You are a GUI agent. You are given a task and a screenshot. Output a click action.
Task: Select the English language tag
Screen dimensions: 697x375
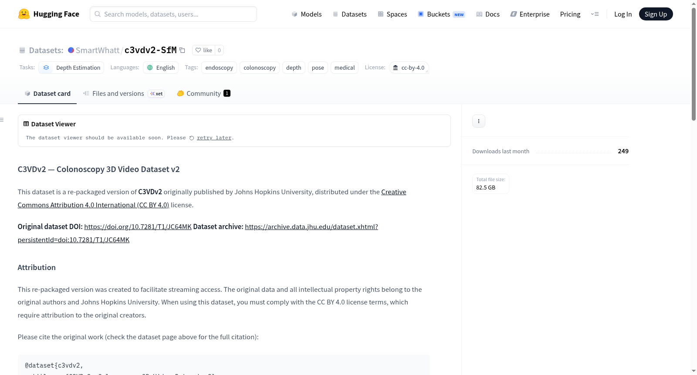click(x=161, y=68)
